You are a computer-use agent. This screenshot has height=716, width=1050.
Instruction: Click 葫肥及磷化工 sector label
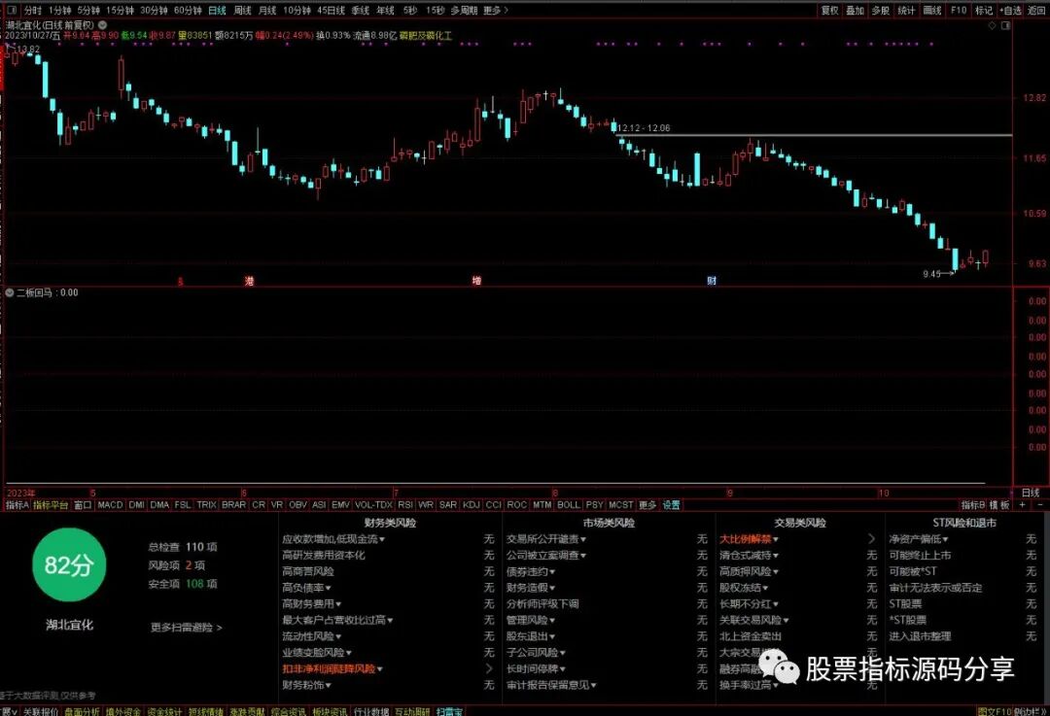pyautogui.click(x=426, y=36)
